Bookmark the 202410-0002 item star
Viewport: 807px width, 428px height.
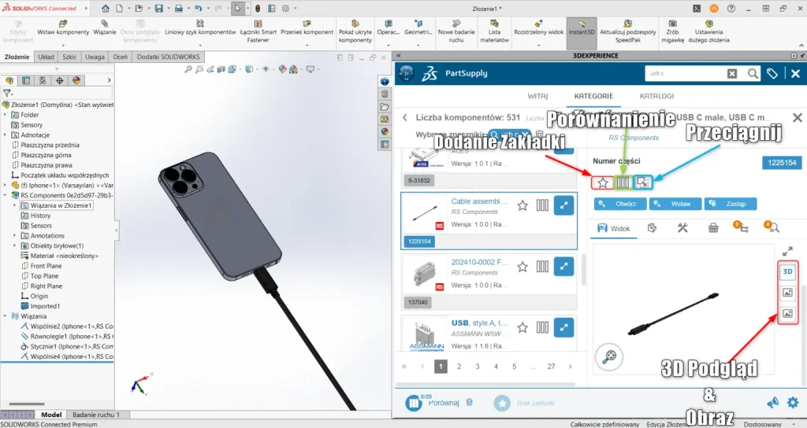(523, 267)
